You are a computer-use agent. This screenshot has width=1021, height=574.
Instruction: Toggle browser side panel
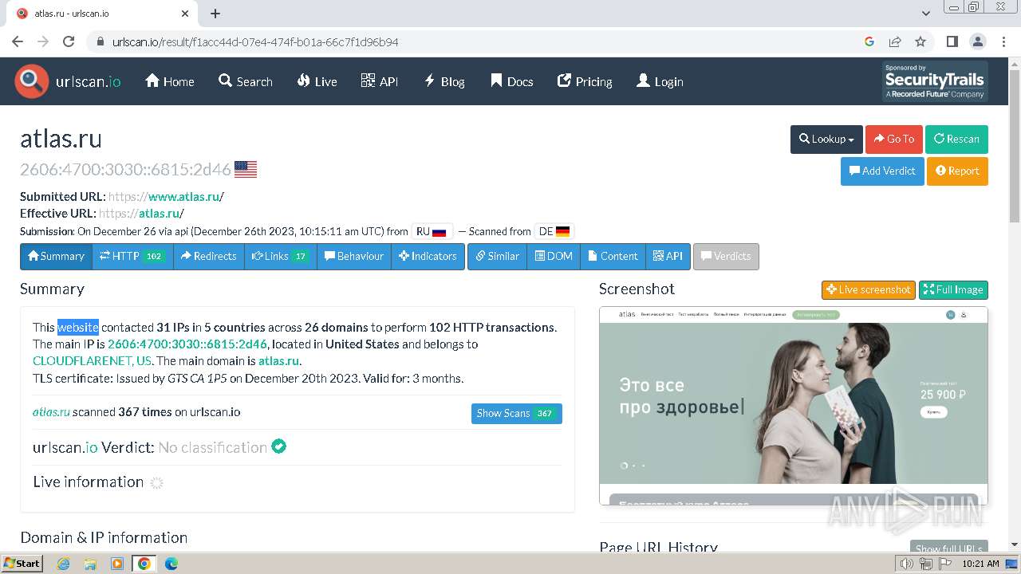952,41
